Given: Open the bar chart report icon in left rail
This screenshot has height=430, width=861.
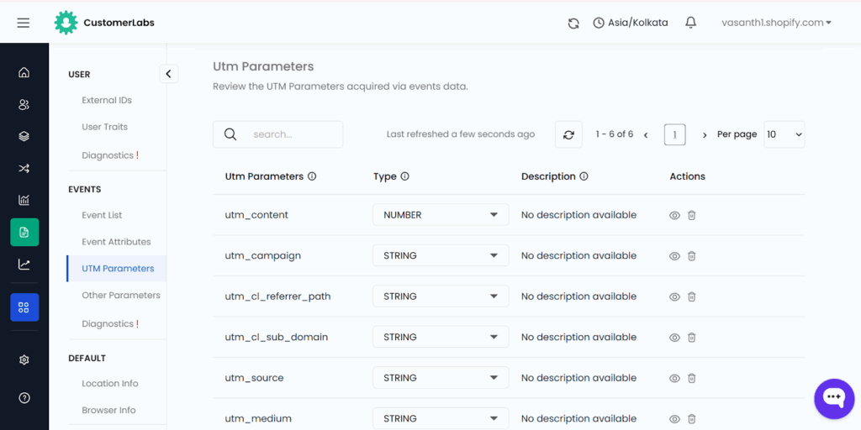Looking at the screenshot, I should pyautogui.click(x=24, y=200).
